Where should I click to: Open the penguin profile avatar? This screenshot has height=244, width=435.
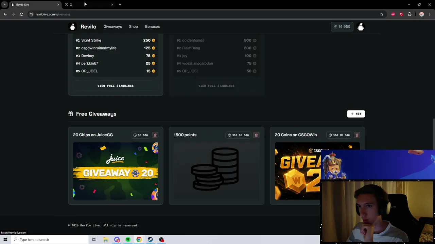[361, 27]
